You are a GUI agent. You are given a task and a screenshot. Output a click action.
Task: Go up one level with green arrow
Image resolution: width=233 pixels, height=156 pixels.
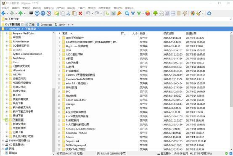coord(21,13)
